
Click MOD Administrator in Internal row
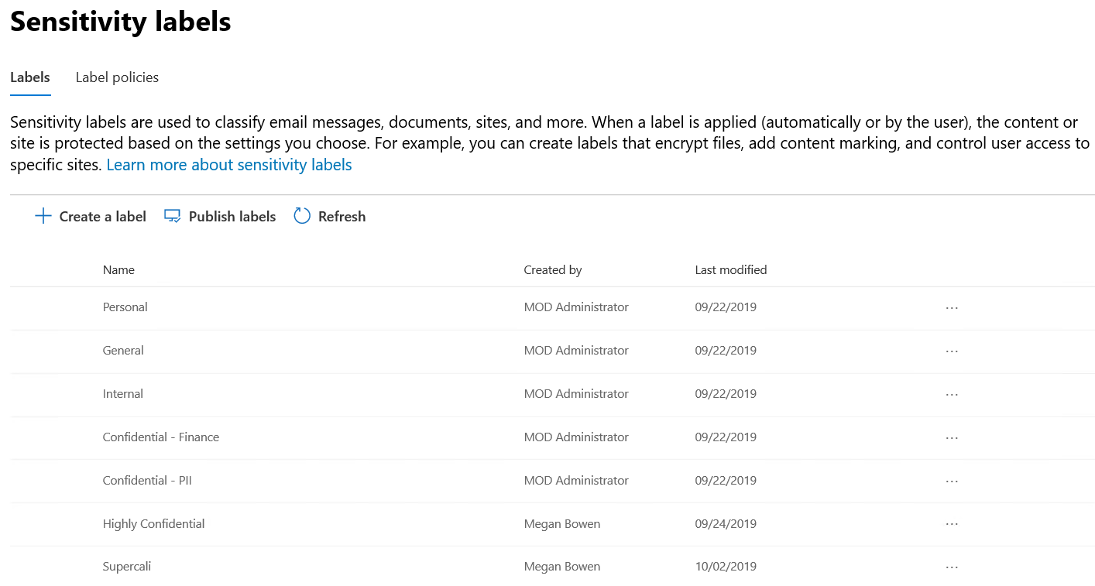[x=576, y=394]
